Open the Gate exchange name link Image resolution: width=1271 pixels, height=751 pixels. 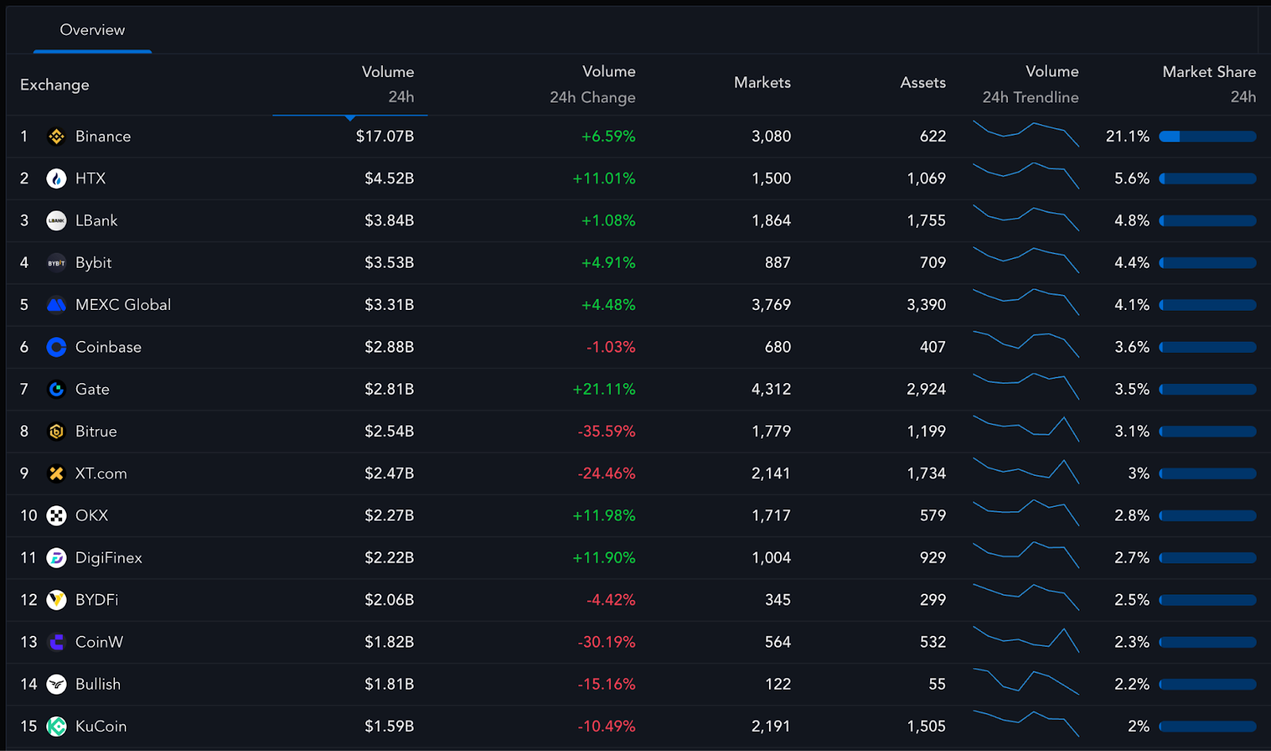pos(91,389)
